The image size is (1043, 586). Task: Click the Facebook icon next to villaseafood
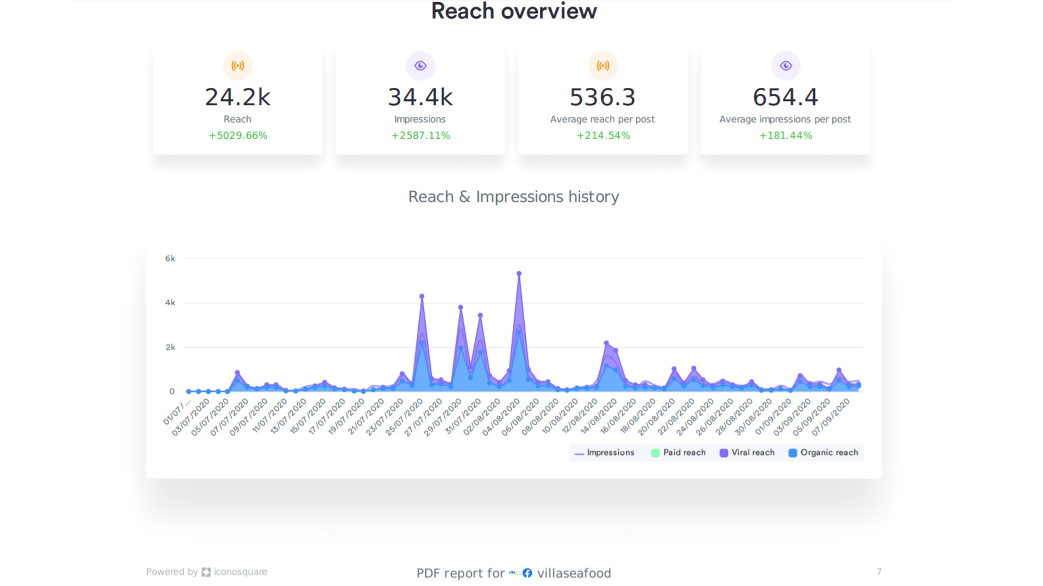pos(527,573)
